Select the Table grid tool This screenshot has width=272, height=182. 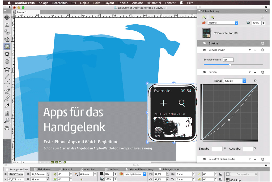pos(7,113)
